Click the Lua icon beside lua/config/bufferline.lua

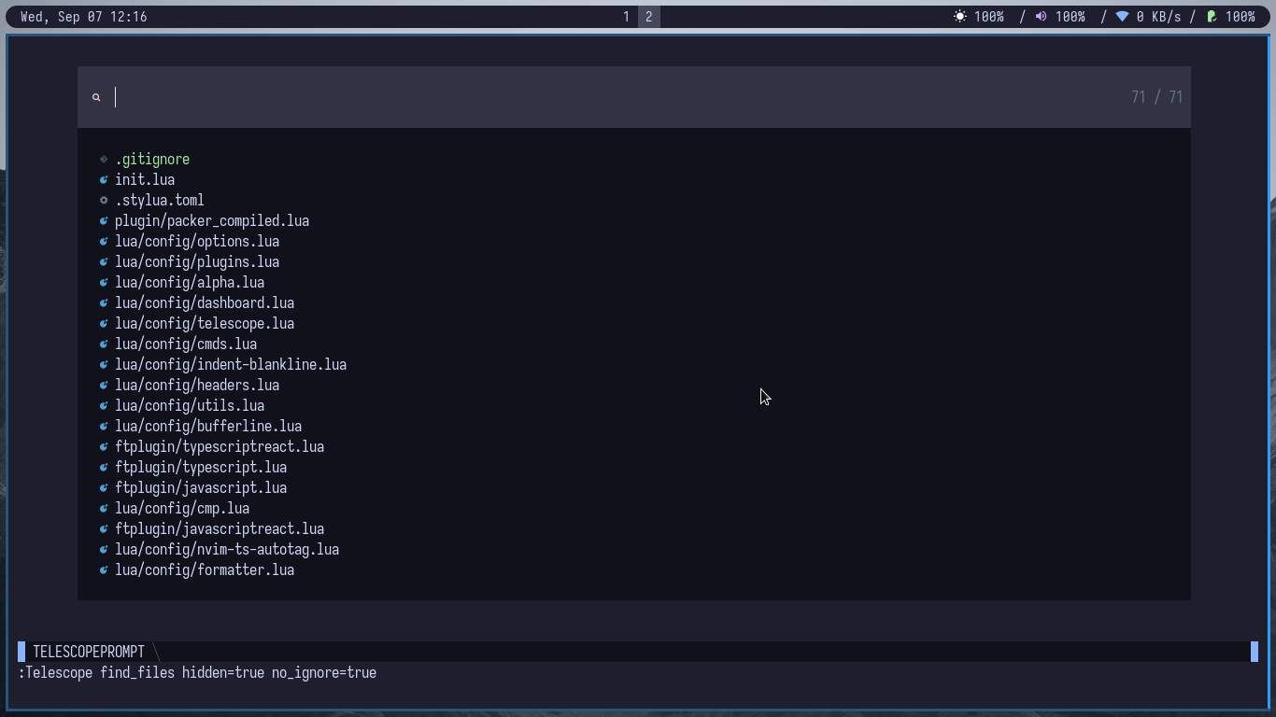coord(104,426)
